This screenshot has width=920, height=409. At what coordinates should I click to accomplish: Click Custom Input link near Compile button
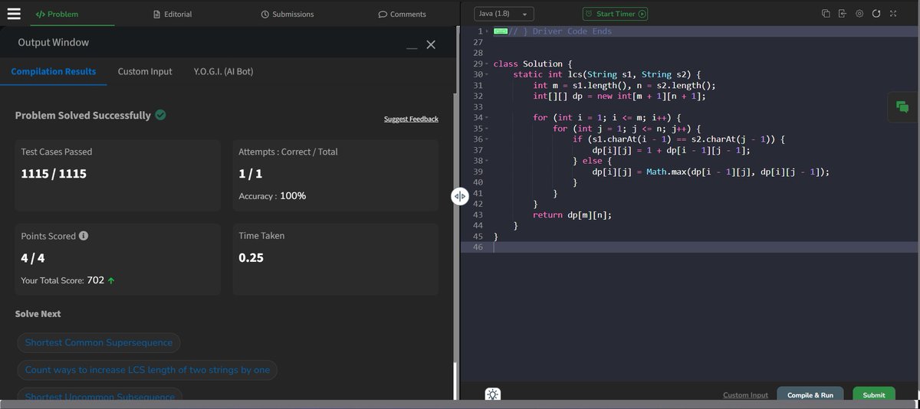point(745,395)
